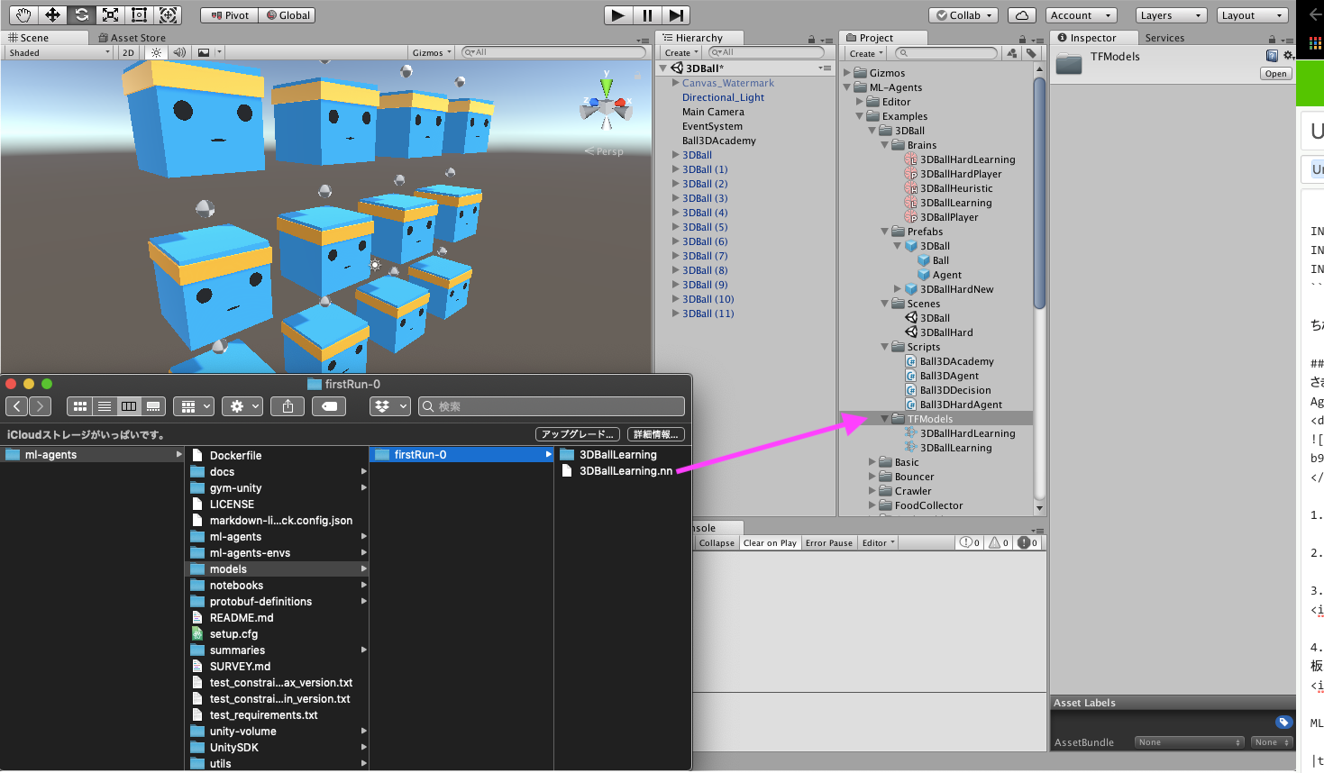Click the Step-frame button
This screenshot has height=773, width=1324.
tap(677, 14)
